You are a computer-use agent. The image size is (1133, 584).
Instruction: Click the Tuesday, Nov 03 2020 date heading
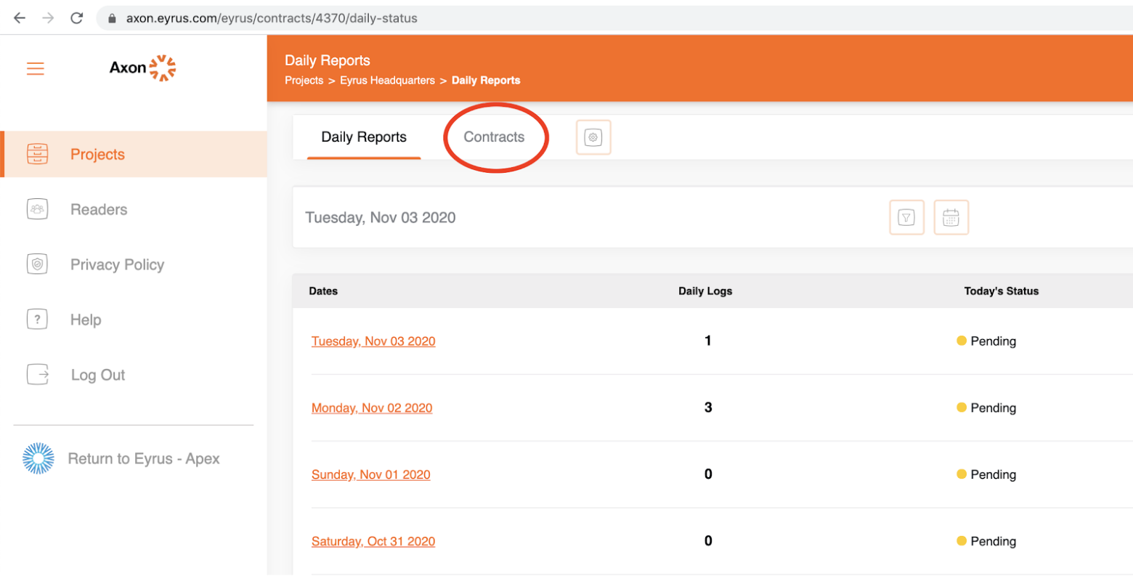click(381, 218)
